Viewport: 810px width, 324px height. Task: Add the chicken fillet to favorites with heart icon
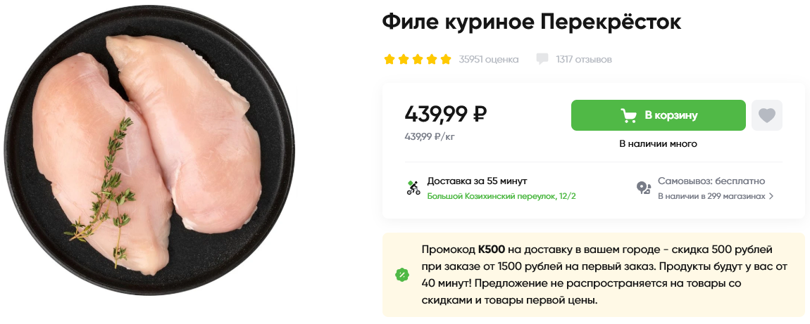pos(766,115)
